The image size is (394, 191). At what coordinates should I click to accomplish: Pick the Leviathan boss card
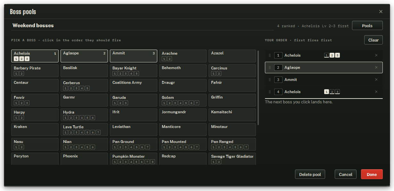pyautogui.click(x=134, y=130)
